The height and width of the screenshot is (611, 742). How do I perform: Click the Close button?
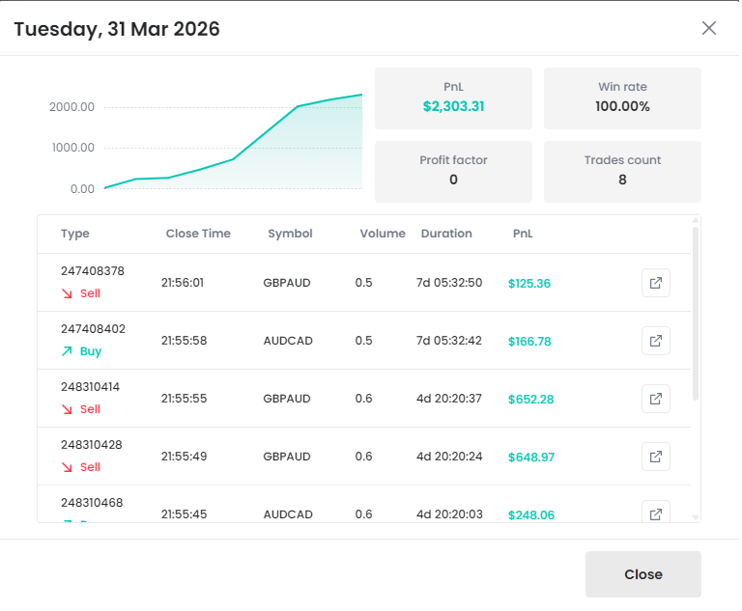(642, 574)
